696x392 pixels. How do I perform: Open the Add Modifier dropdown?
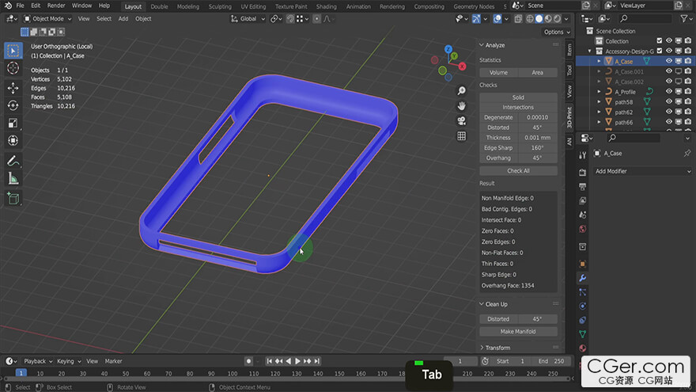pos(642,171)
